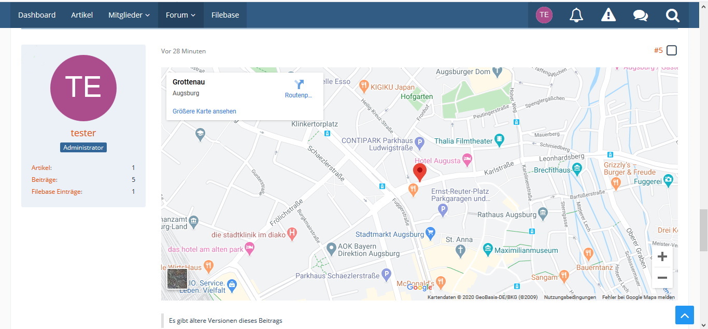Viewport: 708px width, 329px height.
Task: Open the tester username profile link
Action: tap(83, 133)
